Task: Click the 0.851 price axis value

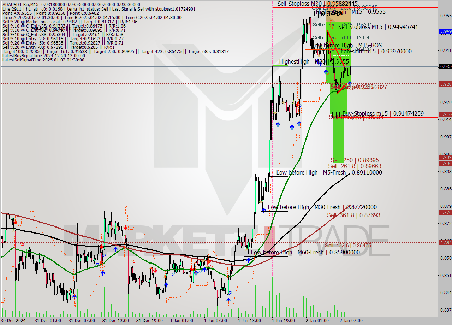Action: point(446,275)
